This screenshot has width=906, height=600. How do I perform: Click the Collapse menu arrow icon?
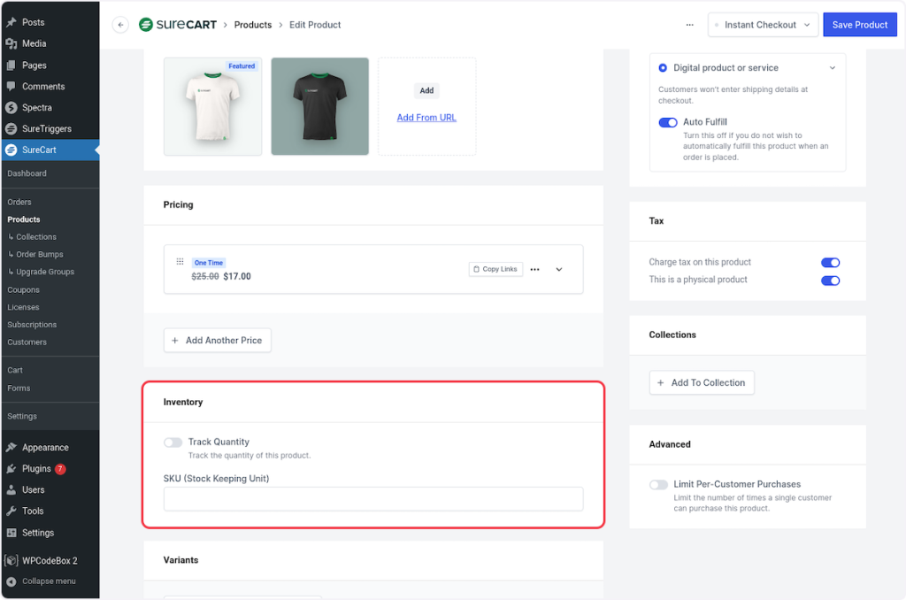(11, 581)
